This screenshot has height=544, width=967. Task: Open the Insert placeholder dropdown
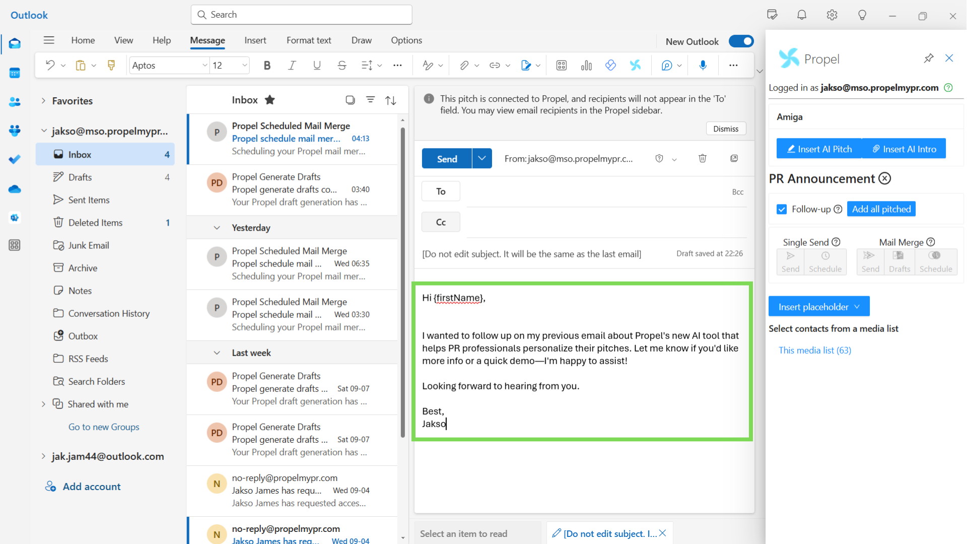tap(819, 307)
